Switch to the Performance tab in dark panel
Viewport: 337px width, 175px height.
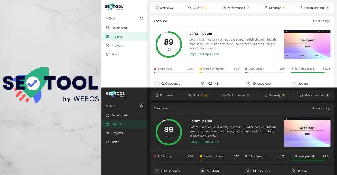[x=236, y=95]
